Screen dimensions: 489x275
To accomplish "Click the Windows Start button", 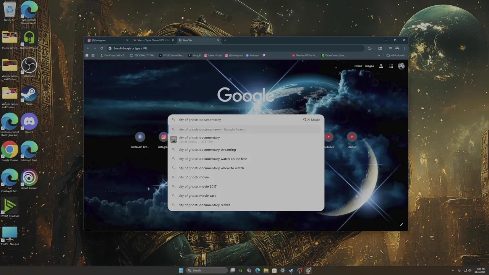I will tap(181, 270).
